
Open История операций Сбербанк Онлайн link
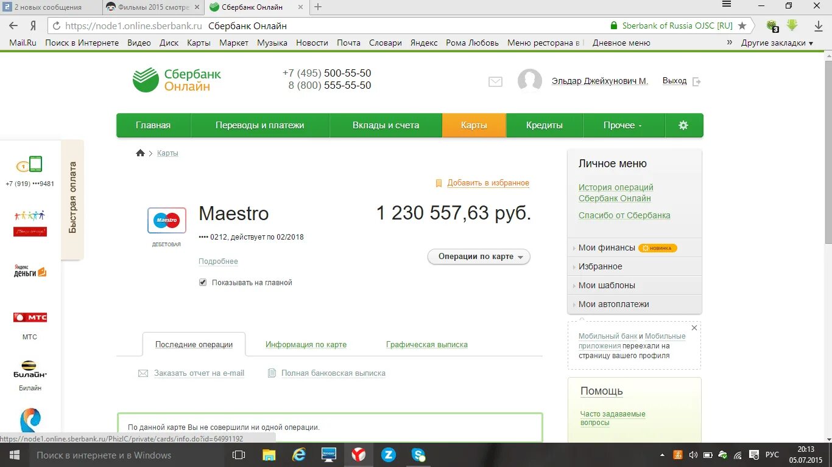point(616,193)
